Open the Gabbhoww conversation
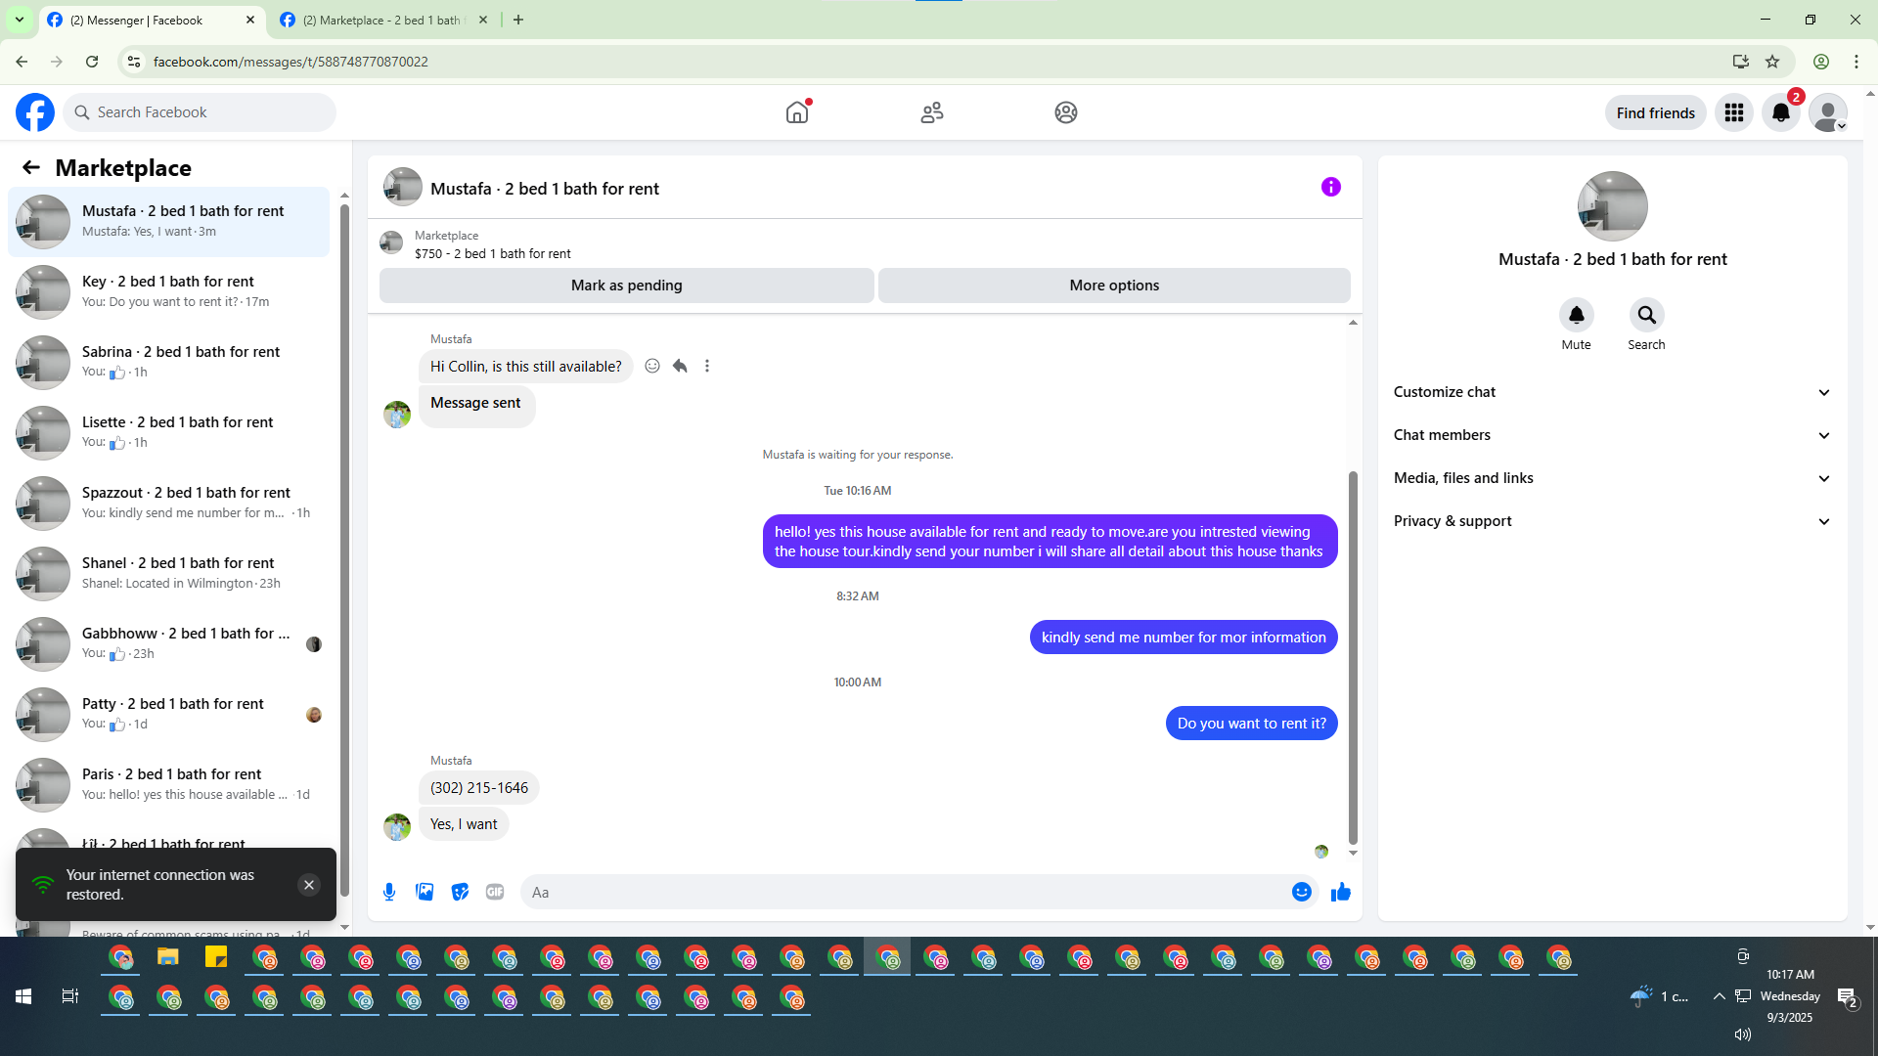This screenshot has height=1056, width=1878. click(168, 644)
